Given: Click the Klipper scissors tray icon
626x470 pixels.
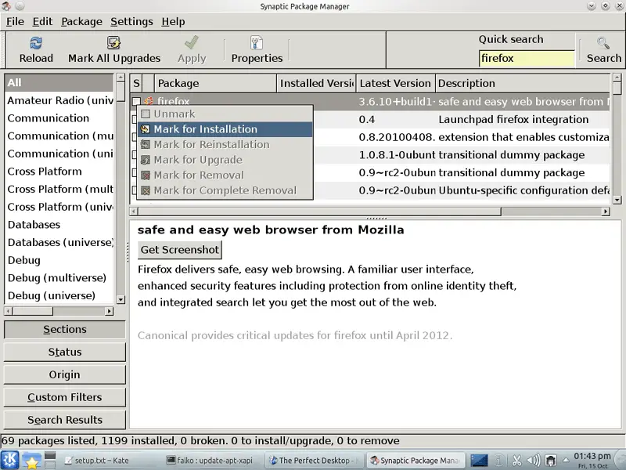Looking at the screenshot, I should [516, 461].
